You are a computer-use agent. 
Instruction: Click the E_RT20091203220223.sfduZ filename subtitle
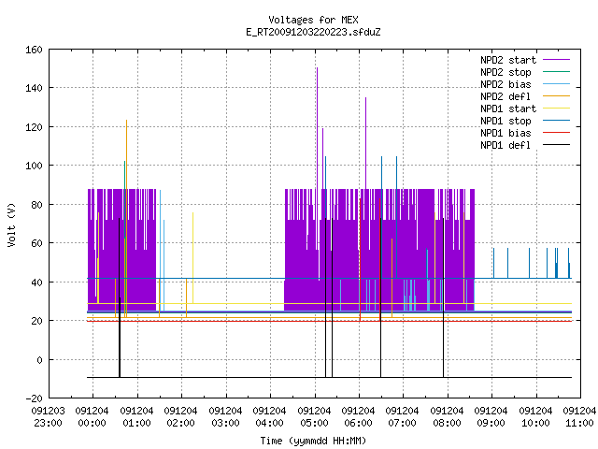tap(314, 32)
